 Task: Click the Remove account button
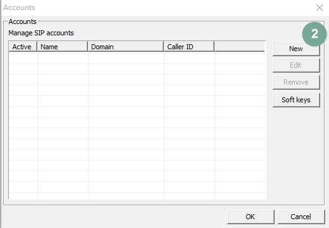(296, 82)
